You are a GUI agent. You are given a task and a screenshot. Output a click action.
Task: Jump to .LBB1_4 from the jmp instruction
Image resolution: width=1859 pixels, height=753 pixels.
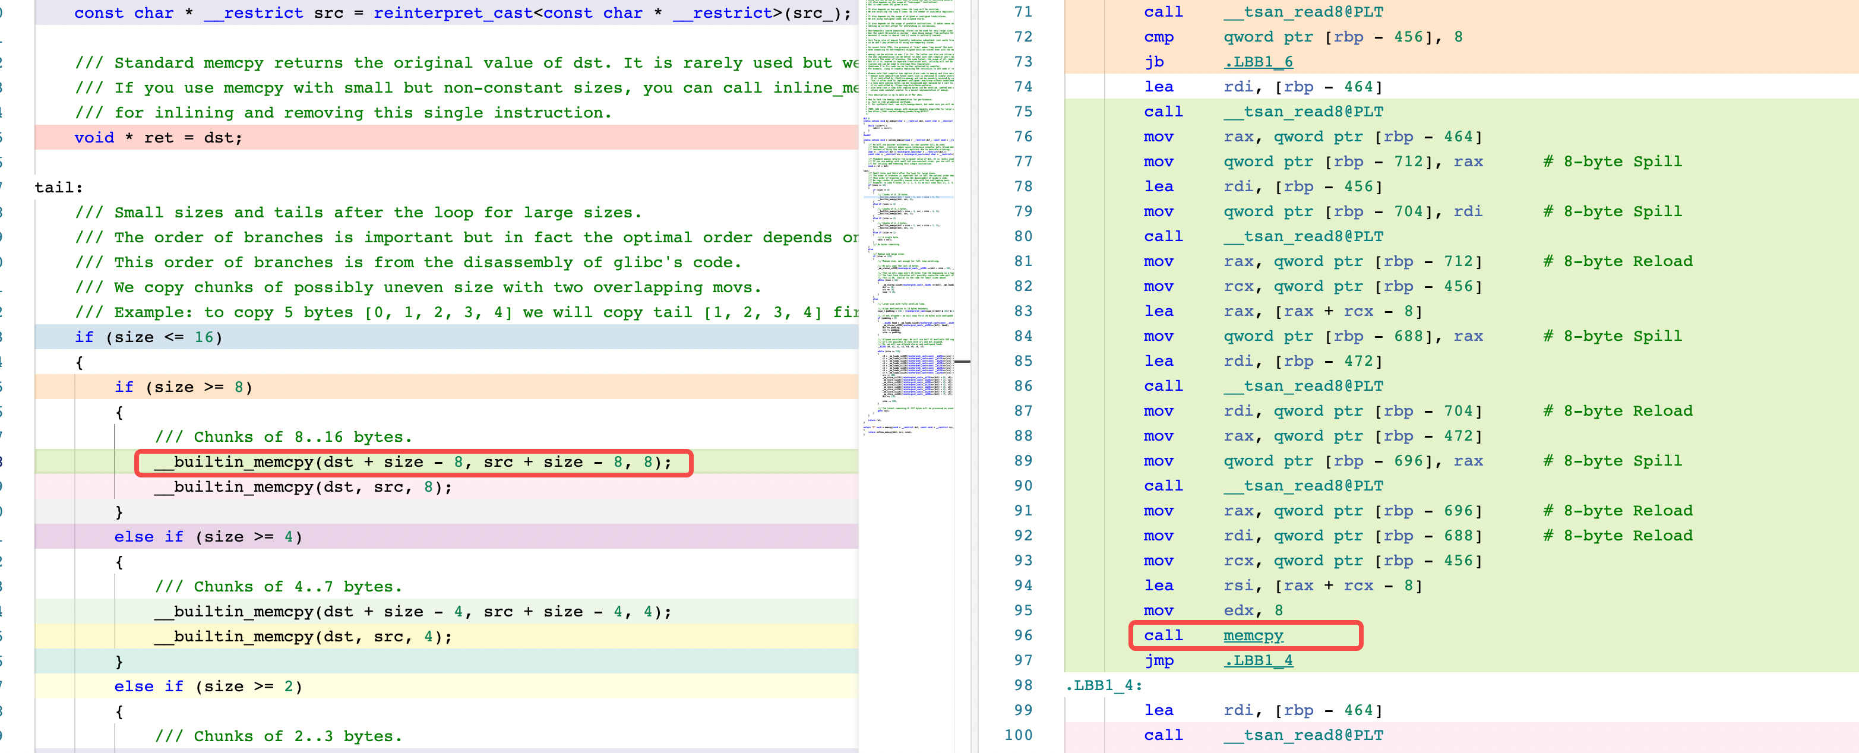coord(1258,661)
